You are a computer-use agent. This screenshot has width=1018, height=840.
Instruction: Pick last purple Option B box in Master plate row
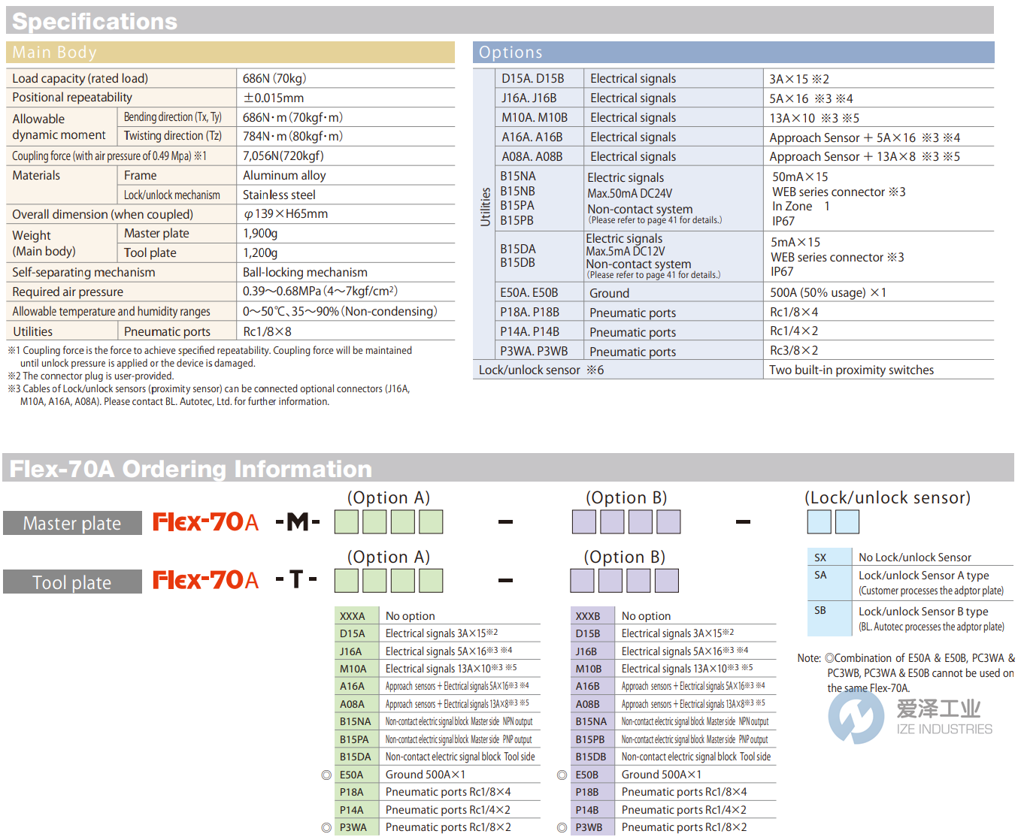coord(668,522)
